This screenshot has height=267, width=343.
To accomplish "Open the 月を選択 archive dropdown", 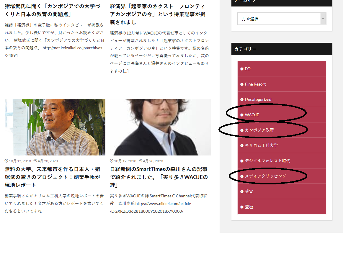I will (x=282, y=19).
